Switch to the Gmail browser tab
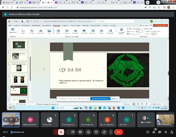The width and height of the screenshot is (176, 137). [x=7, y=2]
